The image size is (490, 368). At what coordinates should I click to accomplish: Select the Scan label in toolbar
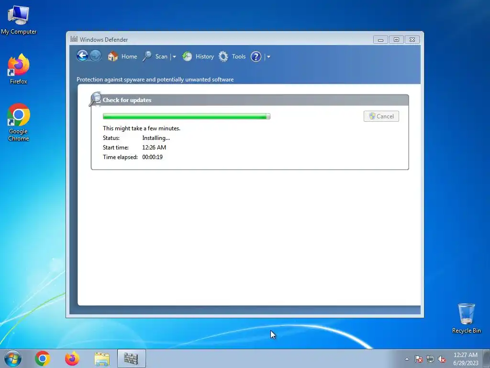coord(161,57)
